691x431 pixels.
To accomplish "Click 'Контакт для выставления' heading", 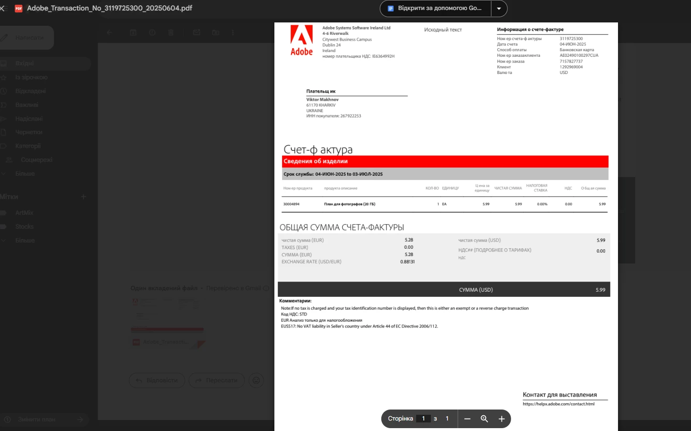I will (x=560, y=395).
